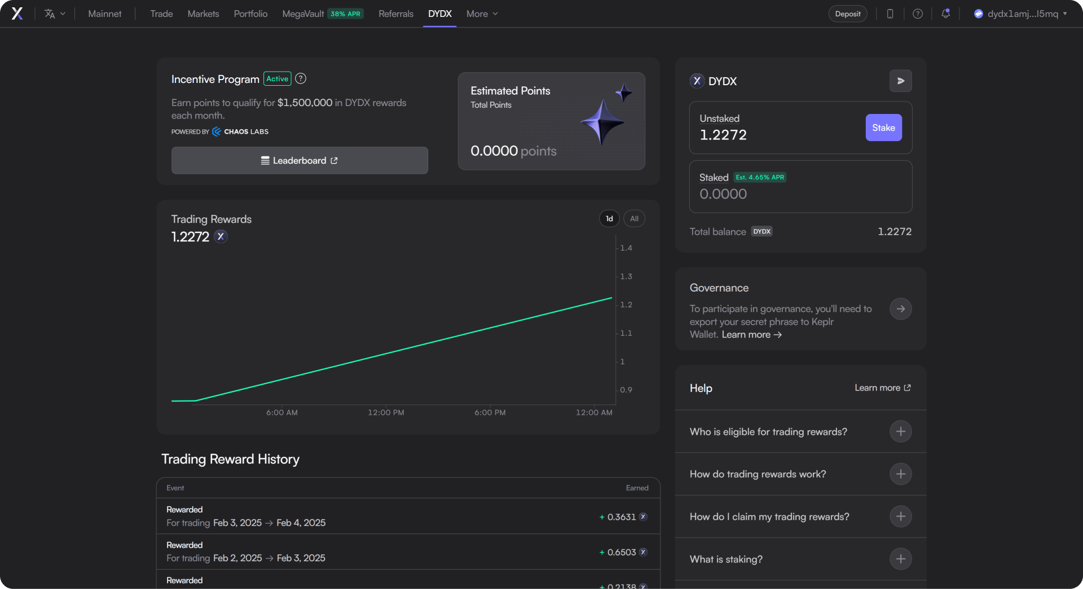Click the transfer arrow beside DYDX token name
The height and width of the screenshot is (589, 1083).
coord(900,81)
